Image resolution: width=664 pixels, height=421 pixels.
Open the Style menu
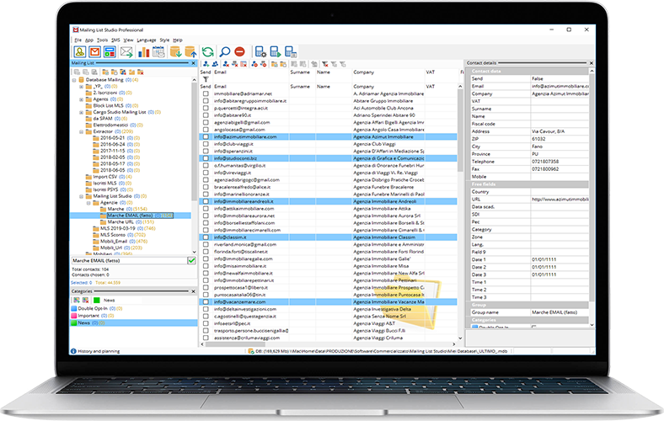point(164,40)
